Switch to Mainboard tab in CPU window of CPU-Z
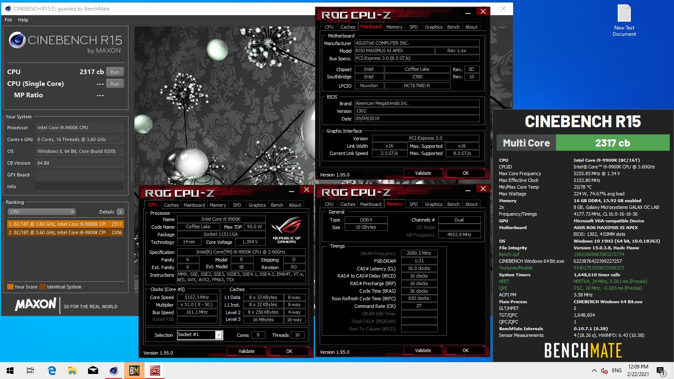The image size is (674, 379). pyautogui.click(x=194, y=205)
